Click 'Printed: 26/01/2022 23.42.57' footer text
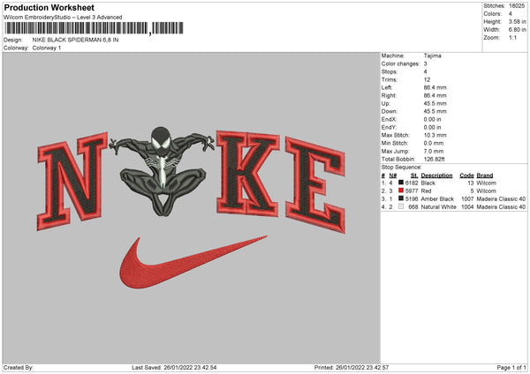This screenshot has width=530, height=374. tap(352, 368)
